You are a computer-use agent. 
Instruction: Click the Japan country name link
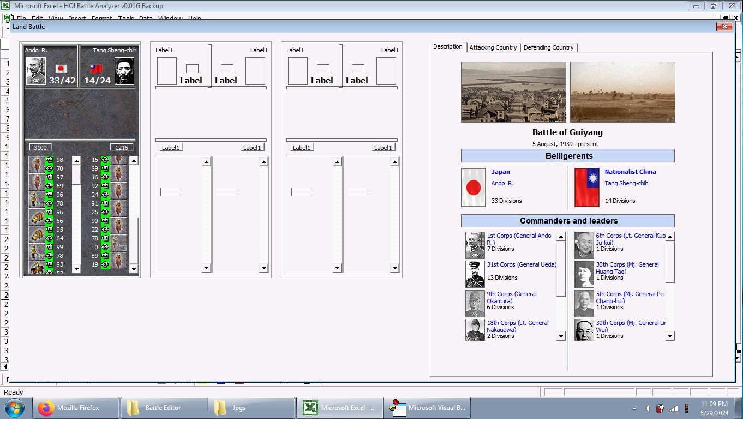coord(500,172)
